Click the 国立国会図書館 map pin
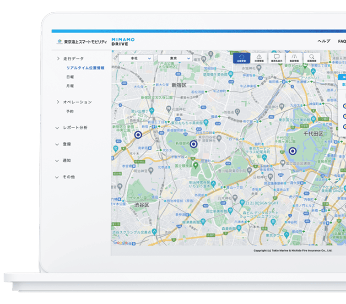 (283, 163)
